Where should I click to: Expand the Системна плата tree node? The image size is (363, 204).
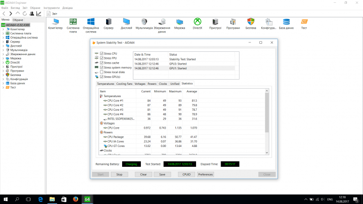point(3,33)
